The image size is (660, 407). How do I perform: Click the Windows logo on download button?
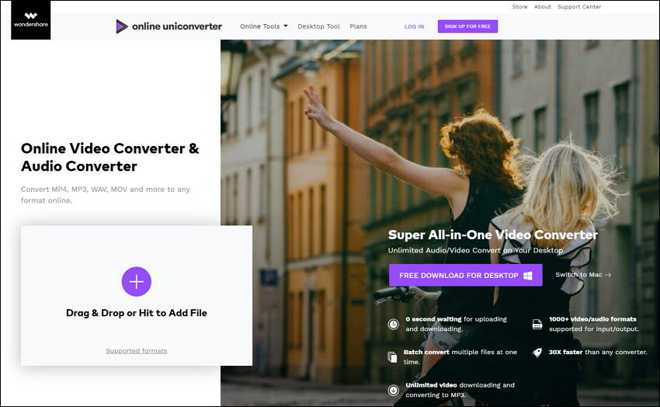(528, 275)
